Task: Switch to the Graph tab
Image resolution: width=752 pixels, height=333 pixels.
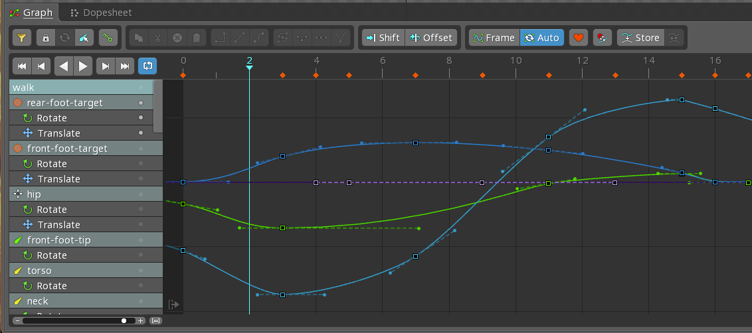Action: click(32, 13)
